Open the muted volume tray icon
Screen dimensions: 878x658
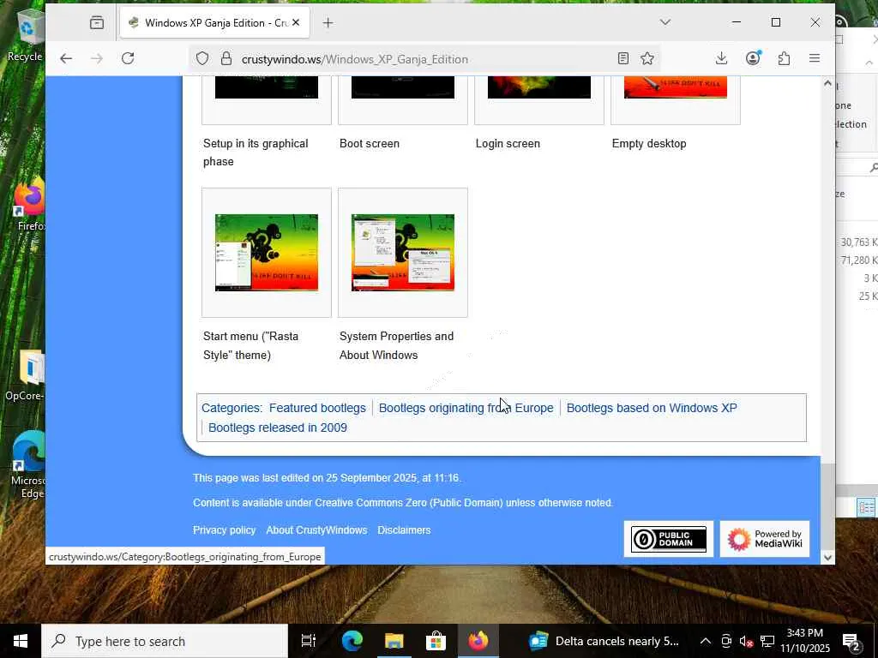[747, 641]
